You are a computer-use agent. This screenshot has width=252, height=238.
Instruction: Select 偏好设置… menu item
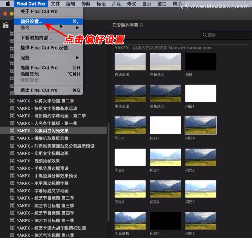click(48, 21)
